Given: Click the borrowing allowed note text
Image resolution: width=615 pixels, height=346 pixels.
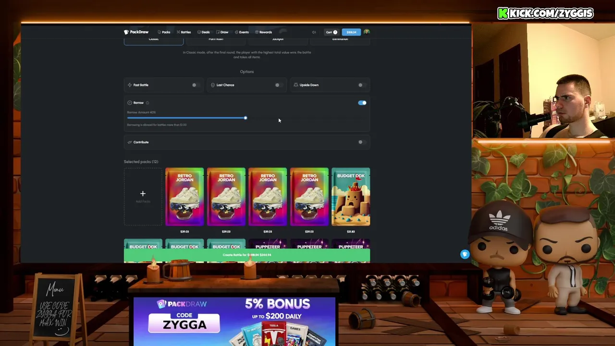Looking at the screenshot, I should click(x=157, y=125).
